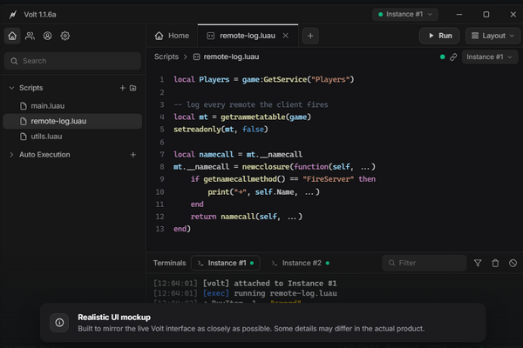The image size is (523, 348).
Task: Clear terminal with trash icon
Action: coord(495,263)
